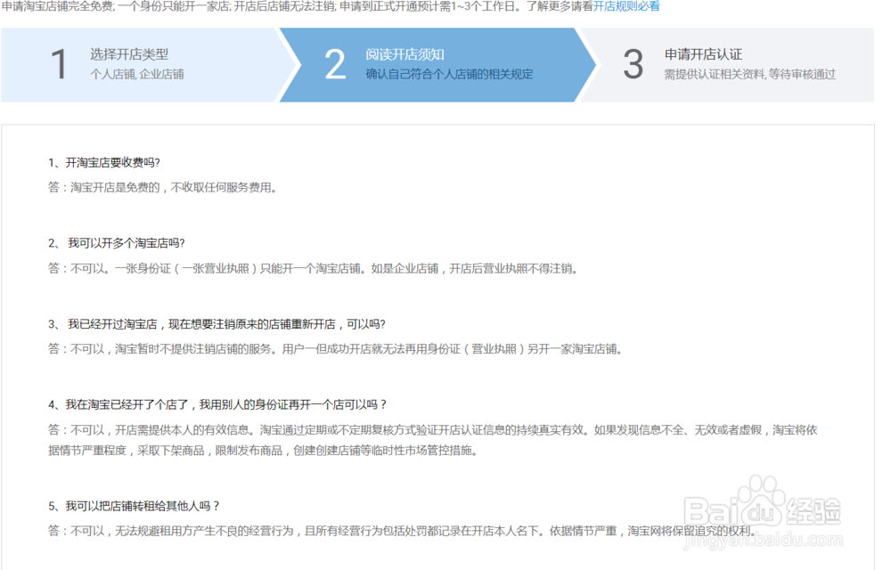Click answer line 据情节严重程度，采取下架商品

264,451
